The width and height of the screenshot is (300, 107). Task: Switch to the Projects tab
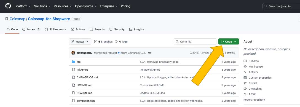(x=97, y=29)
